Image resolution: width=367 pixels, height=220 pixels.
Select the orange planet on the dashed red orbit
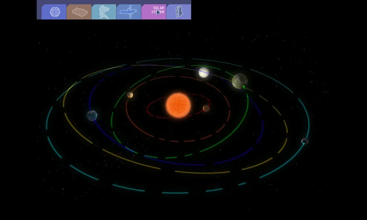click(x=130, y=95)
